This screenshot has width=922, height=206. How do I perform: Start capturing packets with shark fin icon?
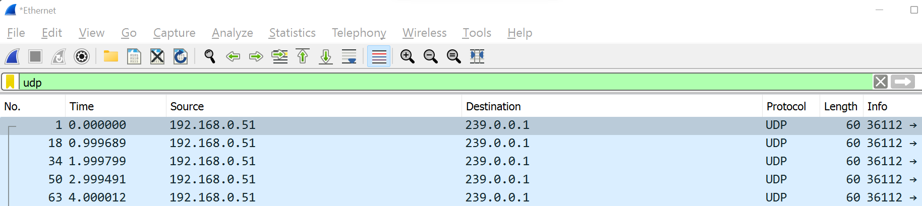(12, 56)
